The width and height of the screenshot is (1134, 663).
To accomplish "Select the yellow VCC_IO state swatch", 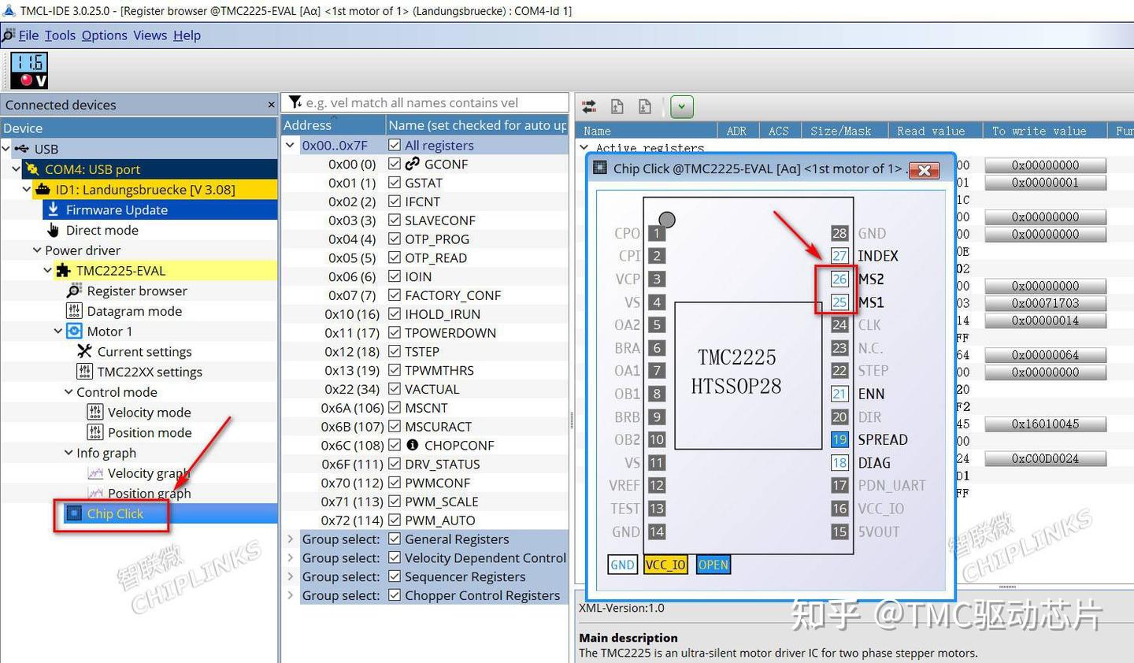I will (665, 565).
